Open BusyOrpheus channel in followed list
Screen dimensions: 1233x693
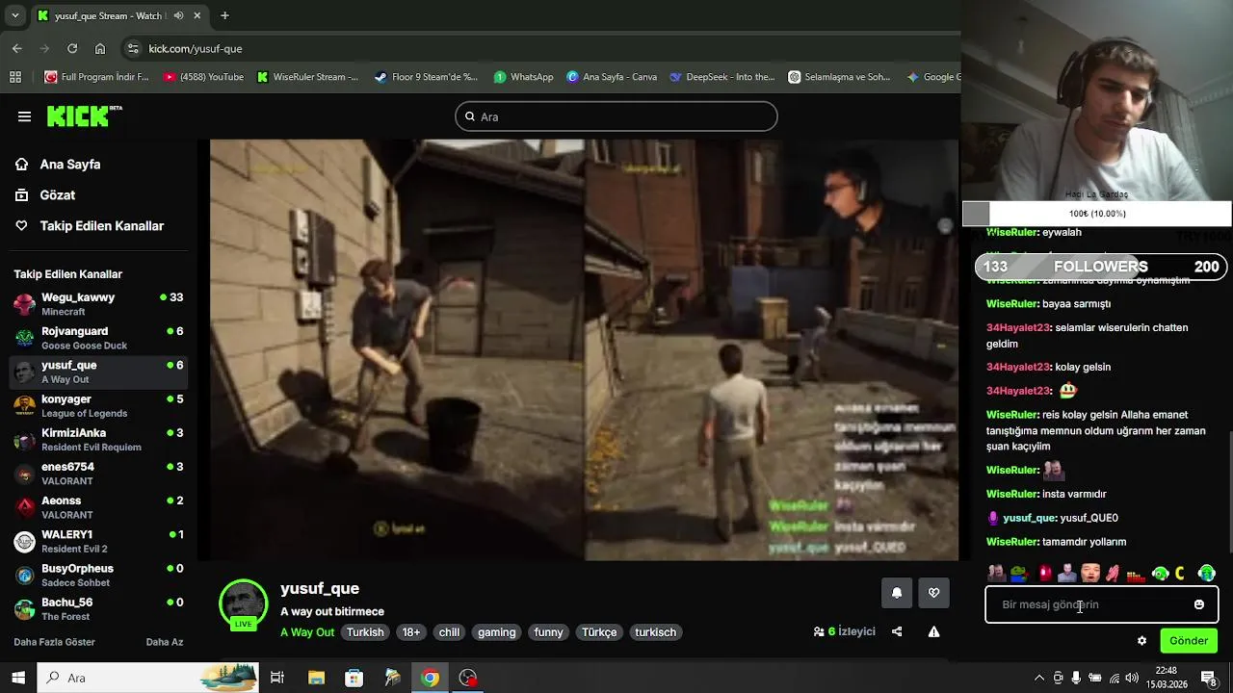pyautogui.click(x=99, y=575)
